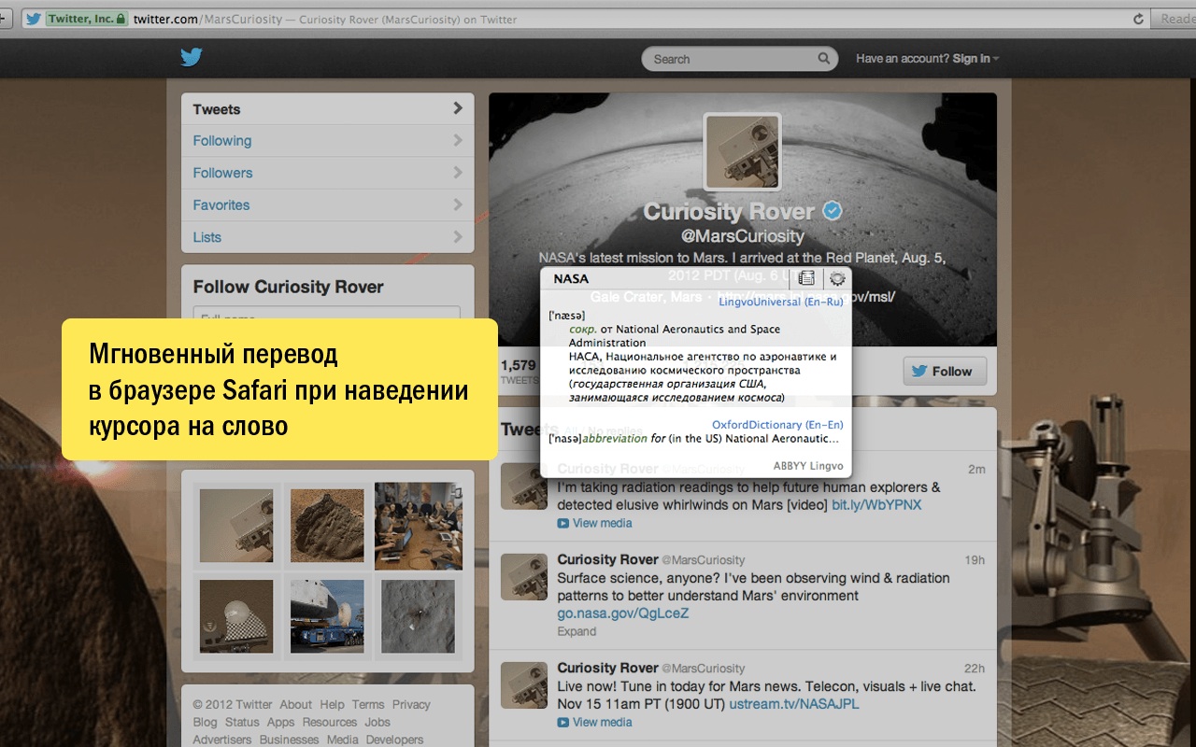Click the Resources footer link
This screenshot has width=1196, height=747.
(x=330, y=722)
